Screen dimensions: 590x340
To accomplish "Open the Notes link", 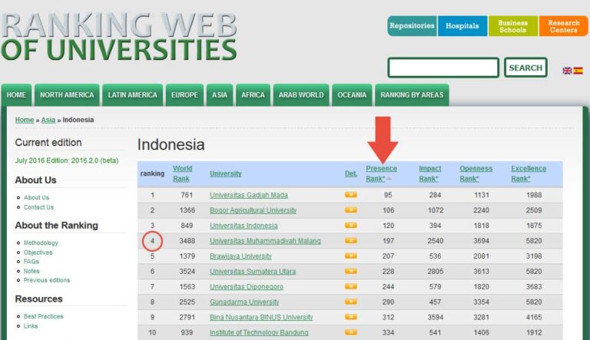I will tap(31, 271).
